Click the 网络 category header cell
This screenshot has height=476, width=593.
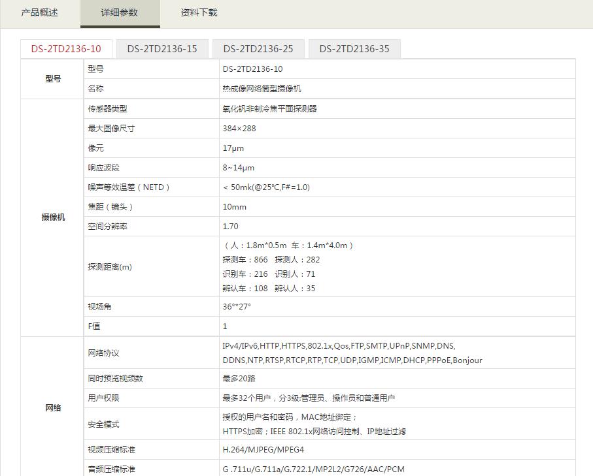[x=53, y=407]
